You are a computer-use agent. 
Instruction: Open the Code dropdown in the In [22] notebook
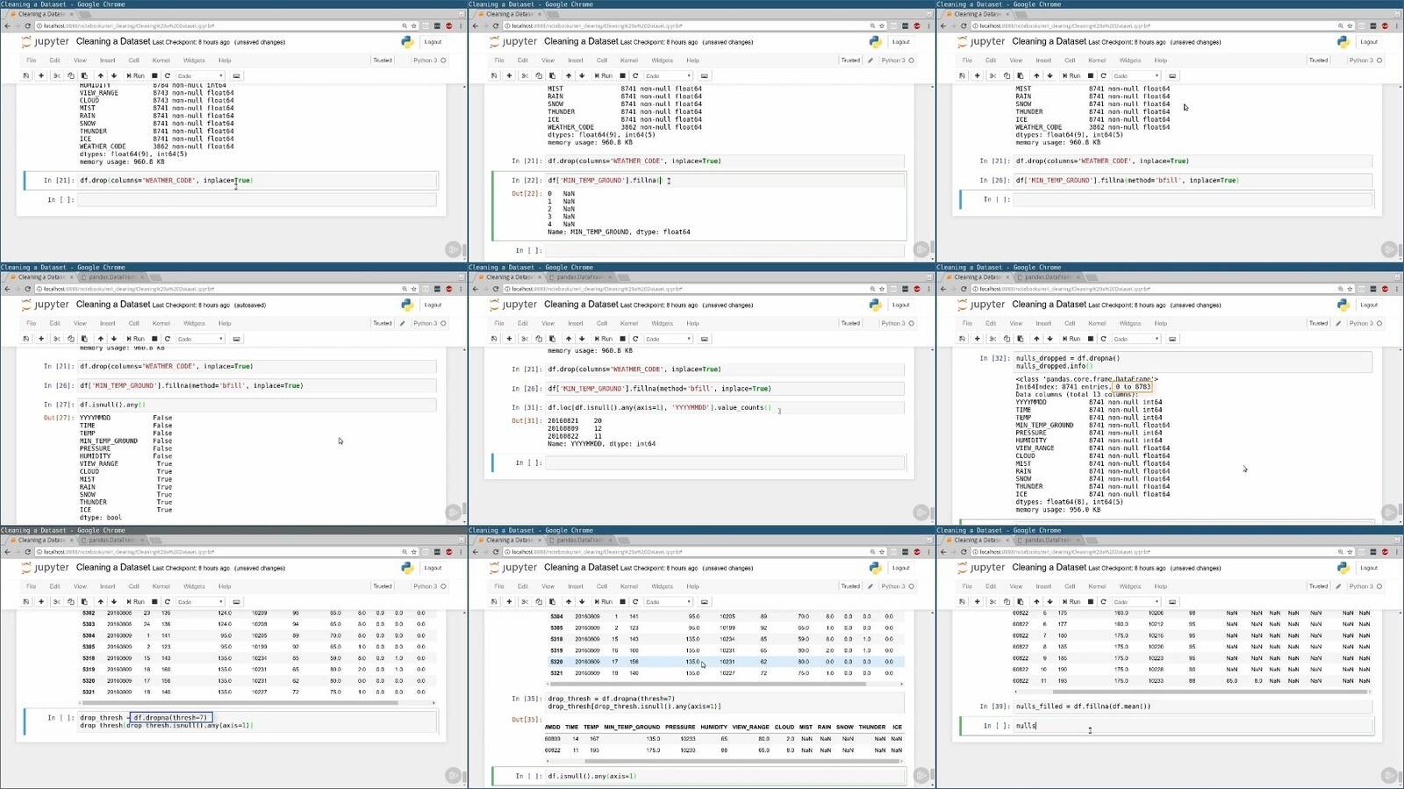[669, 75]
